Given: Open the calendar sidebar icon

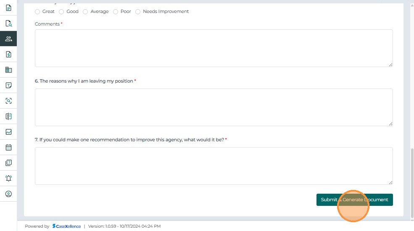Looking at the screenshot, I should coord(8,147).
